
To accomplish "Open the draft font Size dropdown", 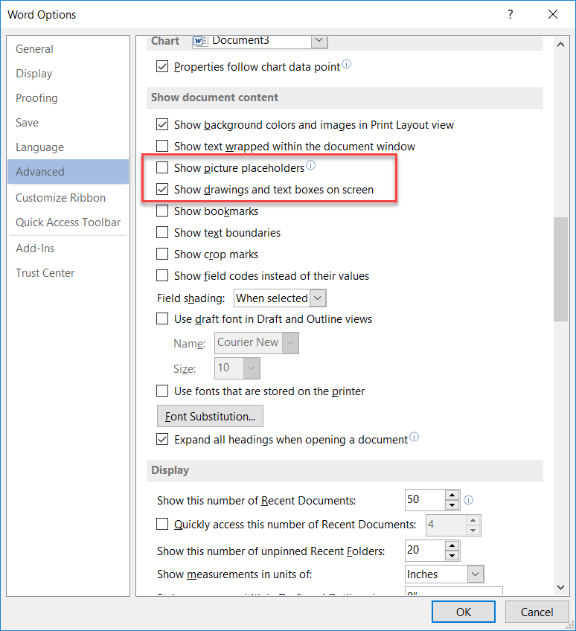I will click(252, 368).
